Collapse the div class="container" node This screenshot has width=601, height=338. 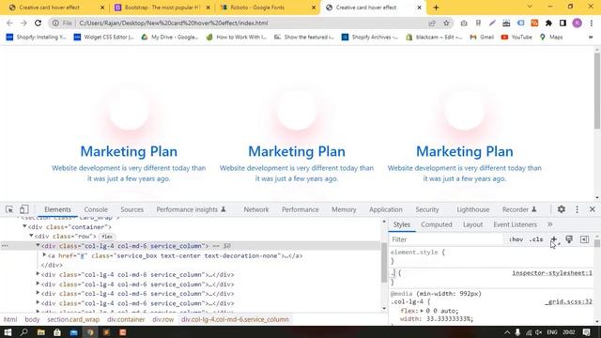click(x=24, y=226)
